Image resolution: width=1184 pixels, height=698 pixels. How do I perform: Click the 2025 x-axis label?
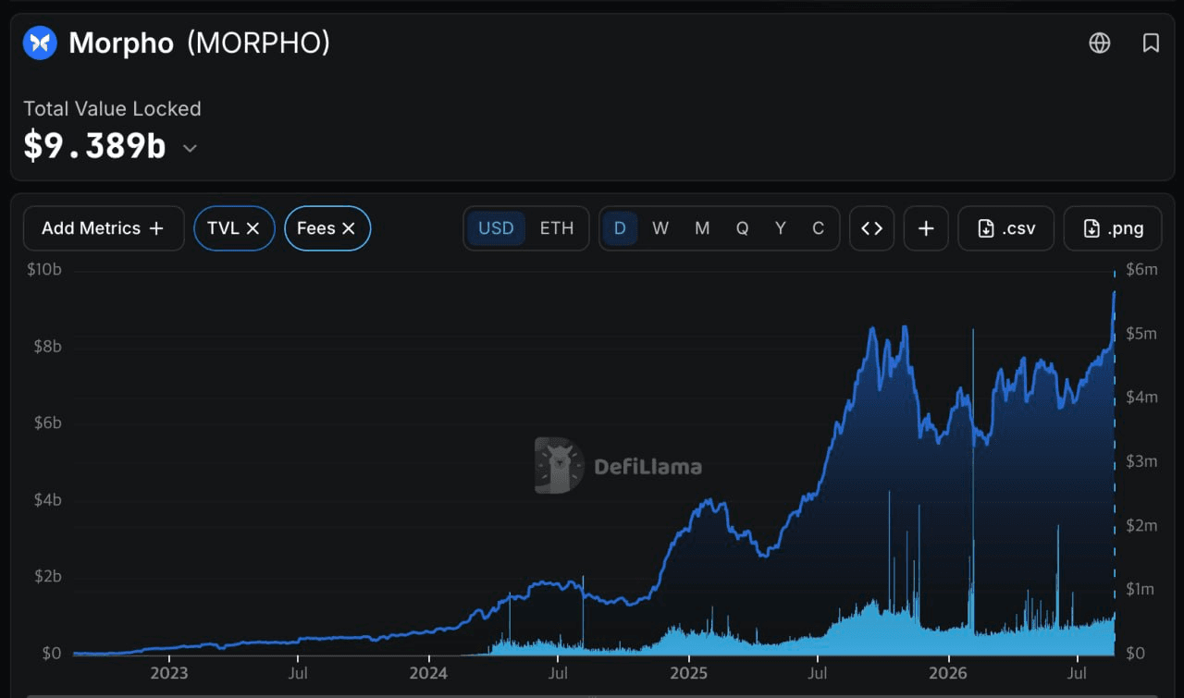pyautogui.click(x=689, y=672)
